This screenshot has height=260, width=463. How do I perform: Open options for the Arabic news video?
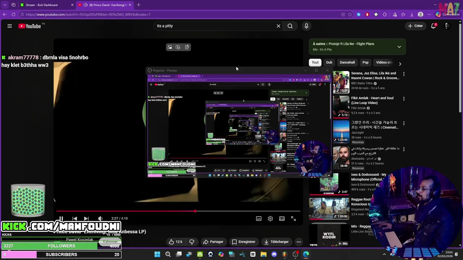(404, 149)
